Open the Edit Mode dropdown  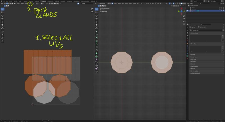[x=103, y=3]
